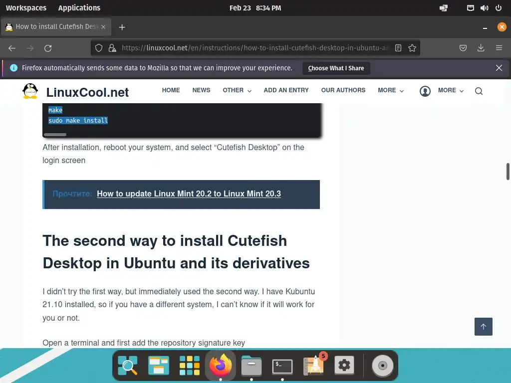Close the 'How to install Cutefish' tab

[x=103, y=27]
